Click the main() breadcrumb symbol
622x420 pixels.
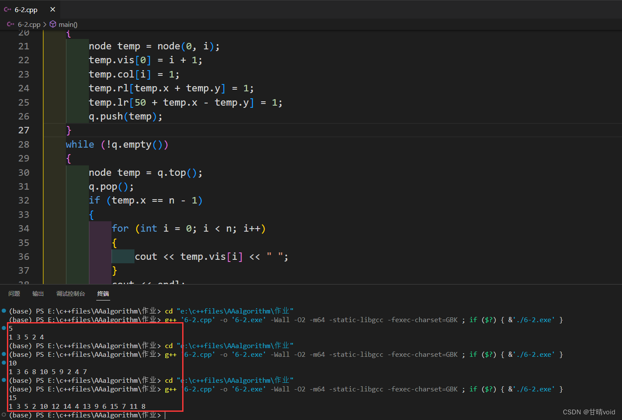pos(68,25)
